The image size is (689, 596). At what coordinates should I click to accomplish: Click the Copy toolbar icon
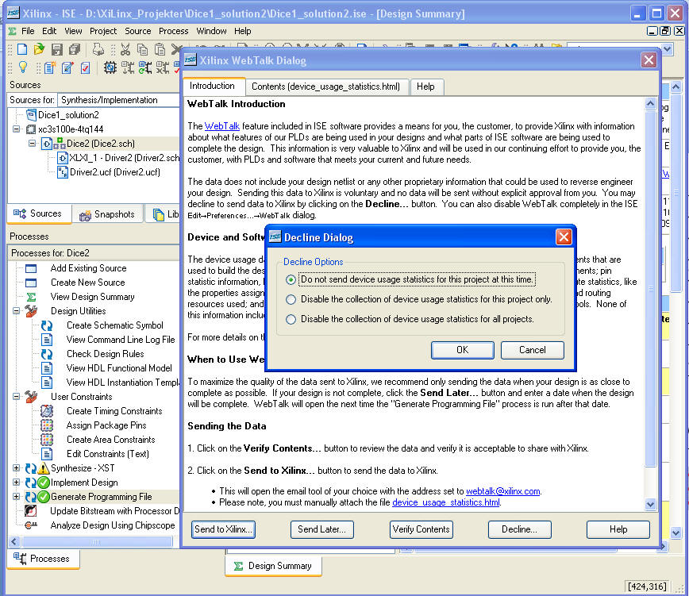[x=142, y=49]
